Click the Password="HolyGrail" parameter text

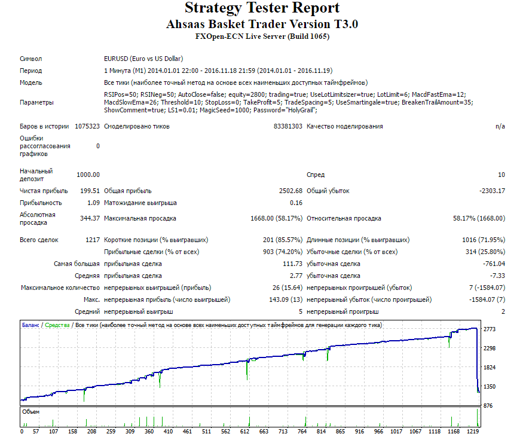tap(285, 111)
